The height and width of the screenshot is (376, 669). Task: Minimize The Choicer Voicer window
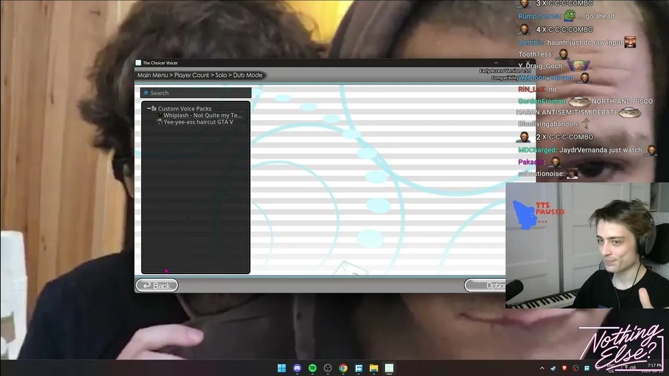496,63
